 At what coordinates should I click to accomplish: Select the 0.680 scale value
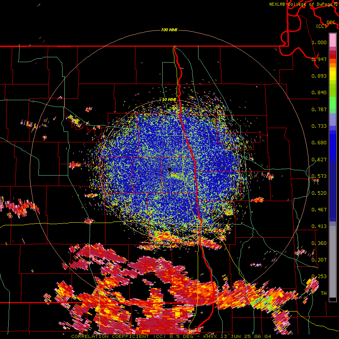click(x=319, y=143)
